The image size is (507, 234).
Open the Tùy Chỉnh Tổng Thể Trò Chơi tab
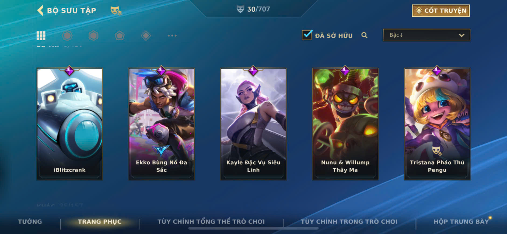[x=211, y=222]
